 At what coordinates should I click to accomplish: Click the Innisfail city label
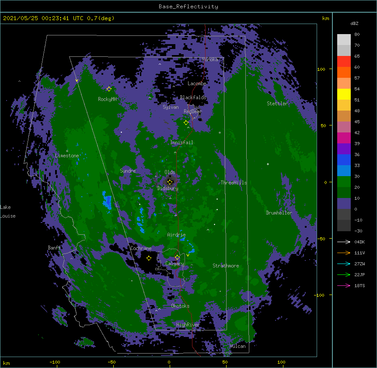click(182, 142)
